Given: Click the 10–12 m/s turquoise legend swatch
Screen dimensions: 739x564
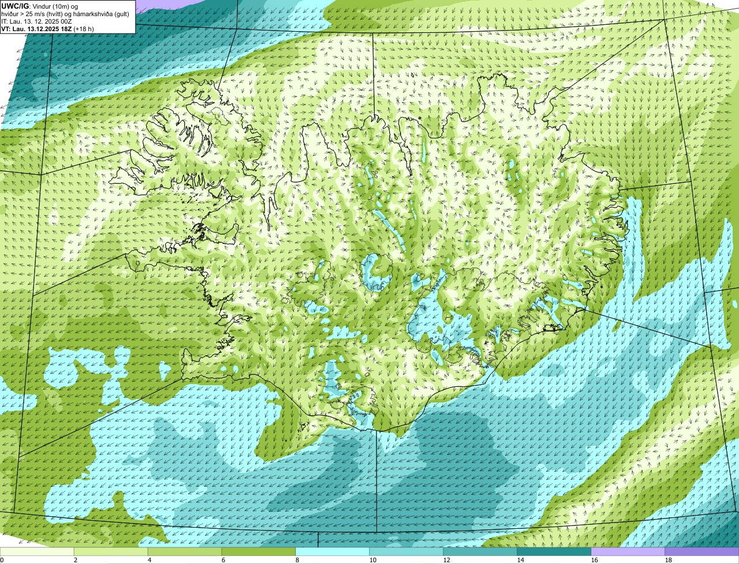Looking at the screenshot, I should point(406,551).
